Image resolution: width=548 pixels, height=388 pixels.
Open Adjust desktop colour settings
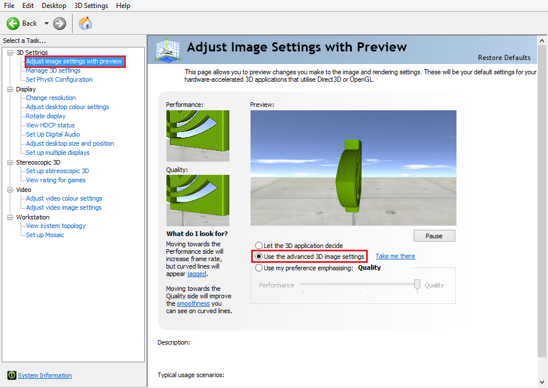(x=67, y=107)
